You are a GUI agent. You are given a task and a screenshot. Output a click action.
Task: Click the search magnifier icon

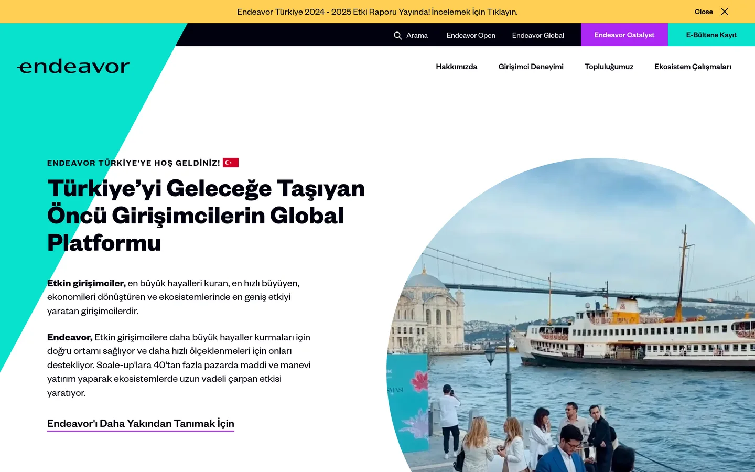[x=398, y=35]
